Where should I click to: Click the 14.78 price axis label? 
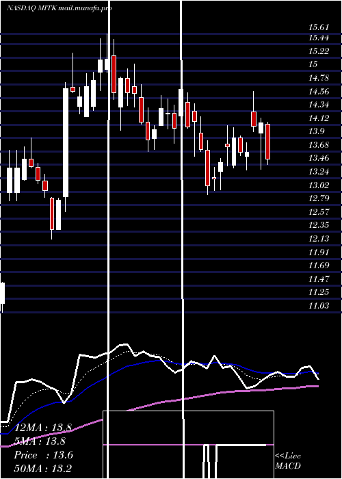pyautogui.click(x=319, y=78)
